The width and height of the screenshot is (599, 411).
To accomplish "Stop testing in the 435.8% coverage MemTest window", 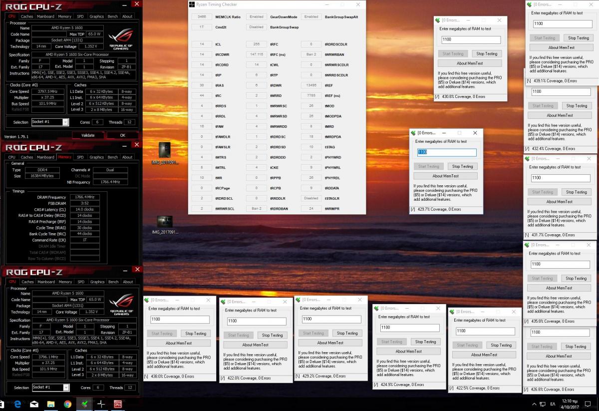I will 577,279.
